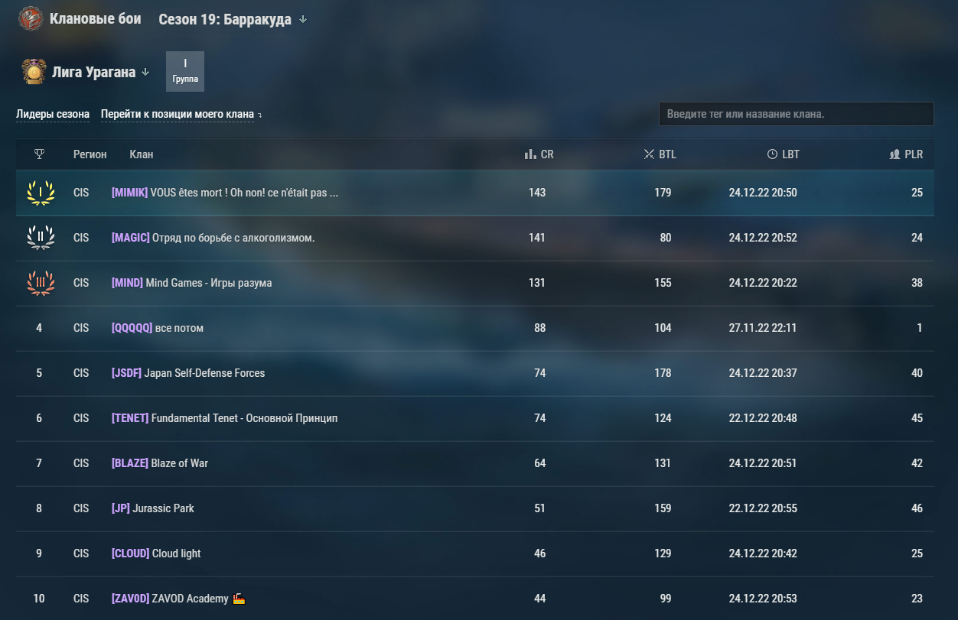Click the gold first place laurel badge
Screen dimensions: 958x620
40,193
